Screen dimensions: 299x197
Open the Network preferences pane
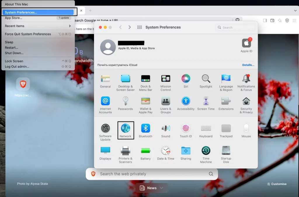[126, 130]
